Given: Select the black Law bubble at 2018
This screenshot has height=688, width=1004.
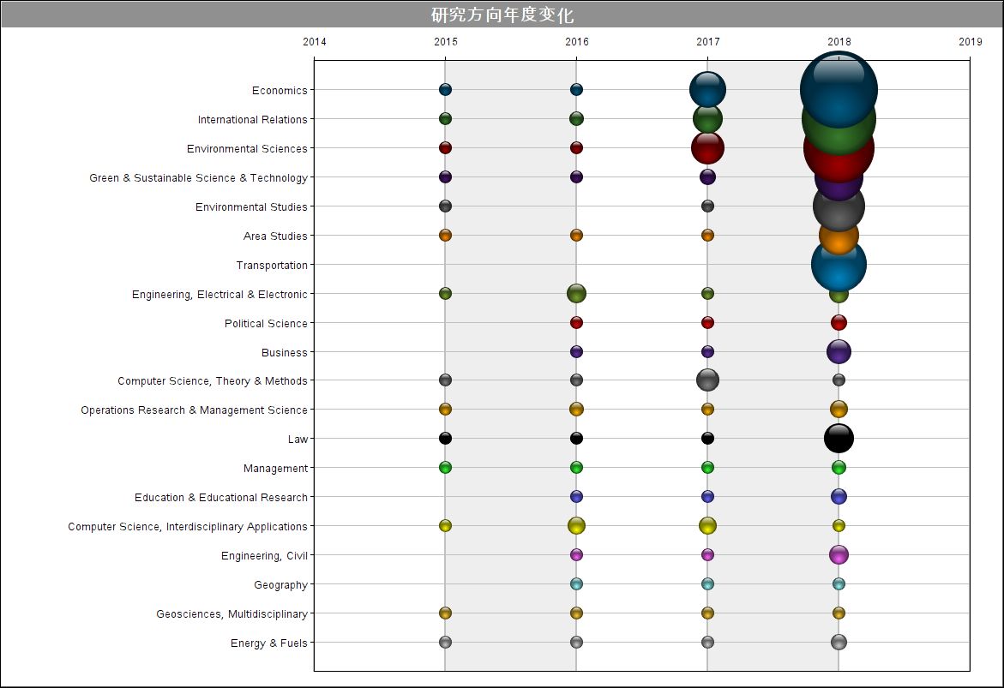Looking at the screenshot, I should (839, 438).
